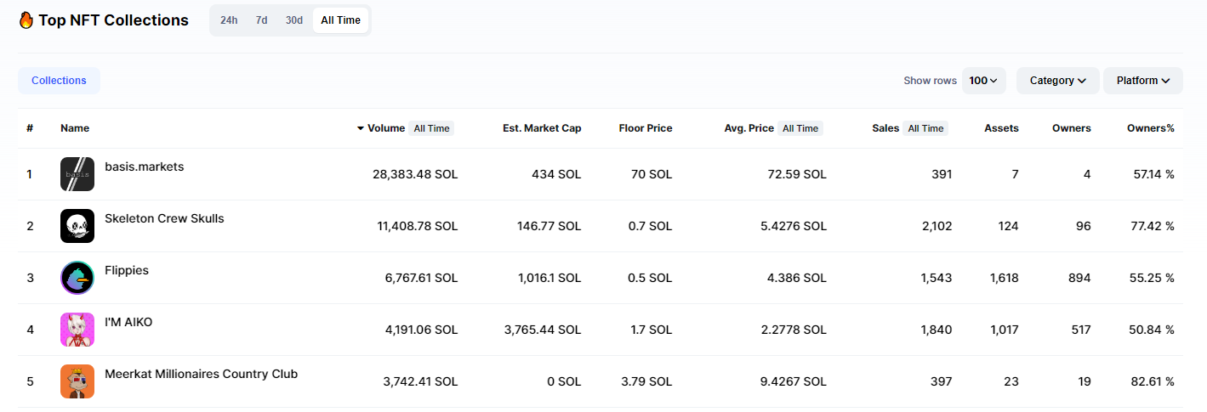
Task: Open the Flippies collection name link
Action: point(127,270)
